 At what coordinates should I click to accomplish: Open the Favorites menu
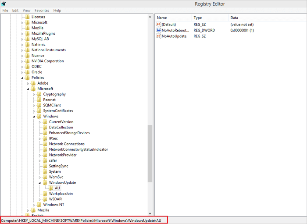pyautogui.click(x=42, y=10)
